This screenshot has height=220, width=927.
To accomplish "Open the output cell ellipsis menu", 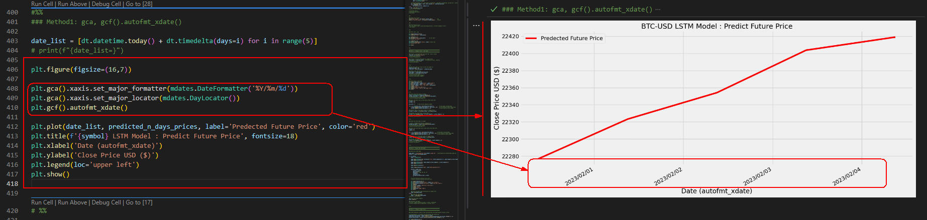I will click(476, 26).
